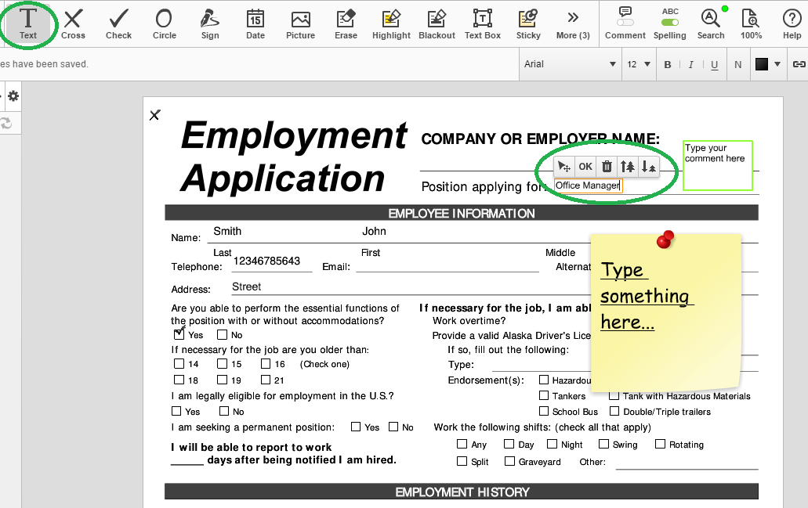Click the move cursor icon in field toolbar
808x508 pixels.
(564, 166)
